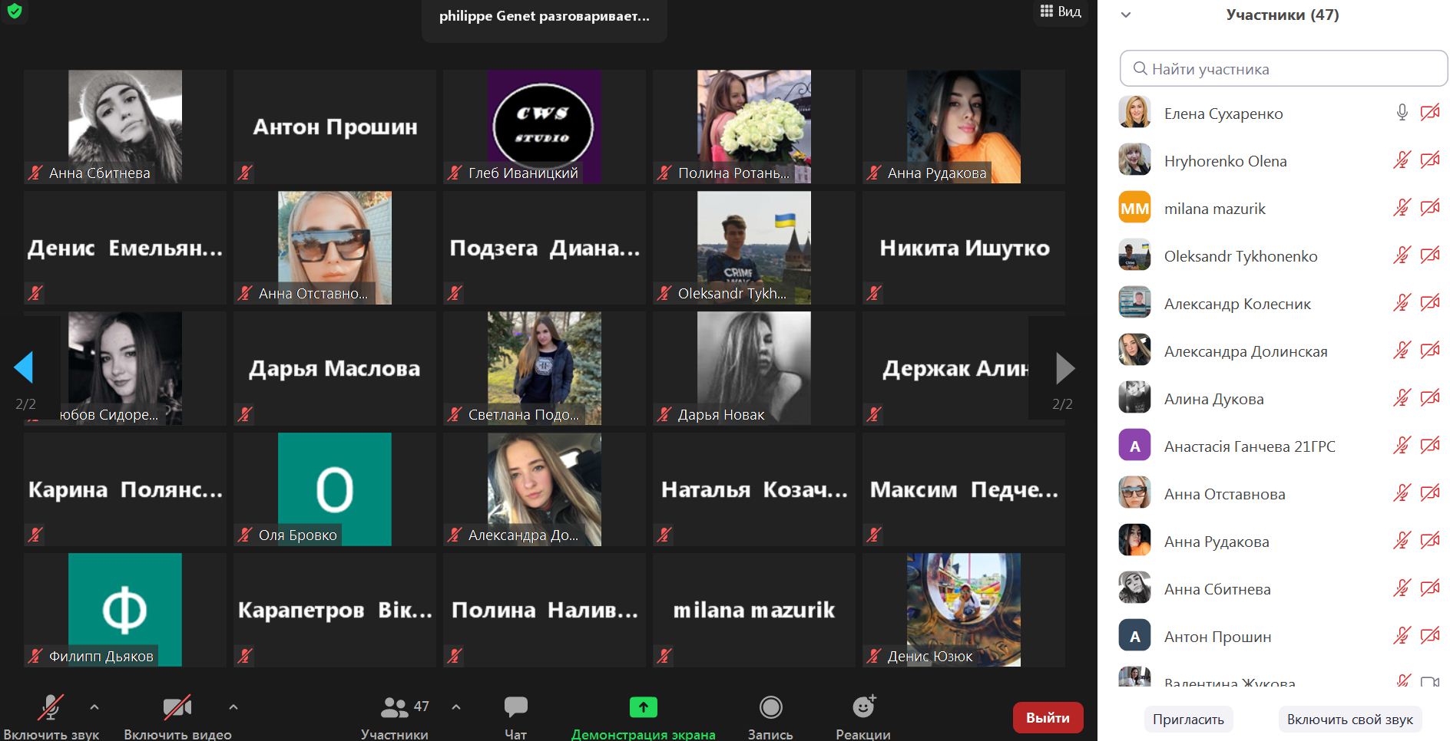Viewport: 1450px width, 741px height.
Task: Select the Анна Рудакова video tile
Action: coord(964,127)
